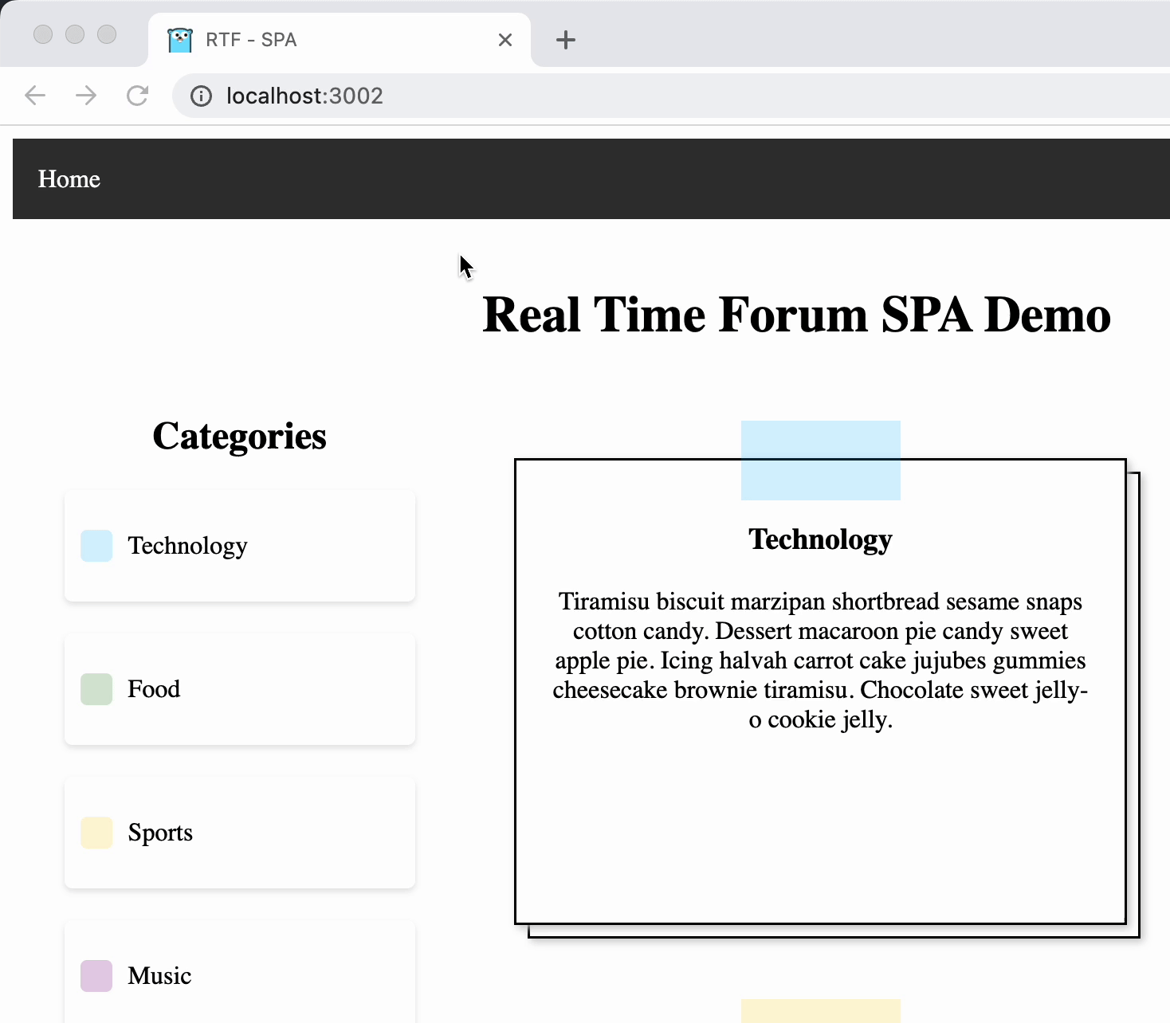
Task: Click the Real Time Forum SPA Demo title
Action: click(x=796, y=315)
